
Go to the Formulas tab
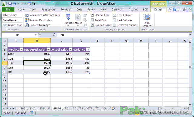click(66, 9)
